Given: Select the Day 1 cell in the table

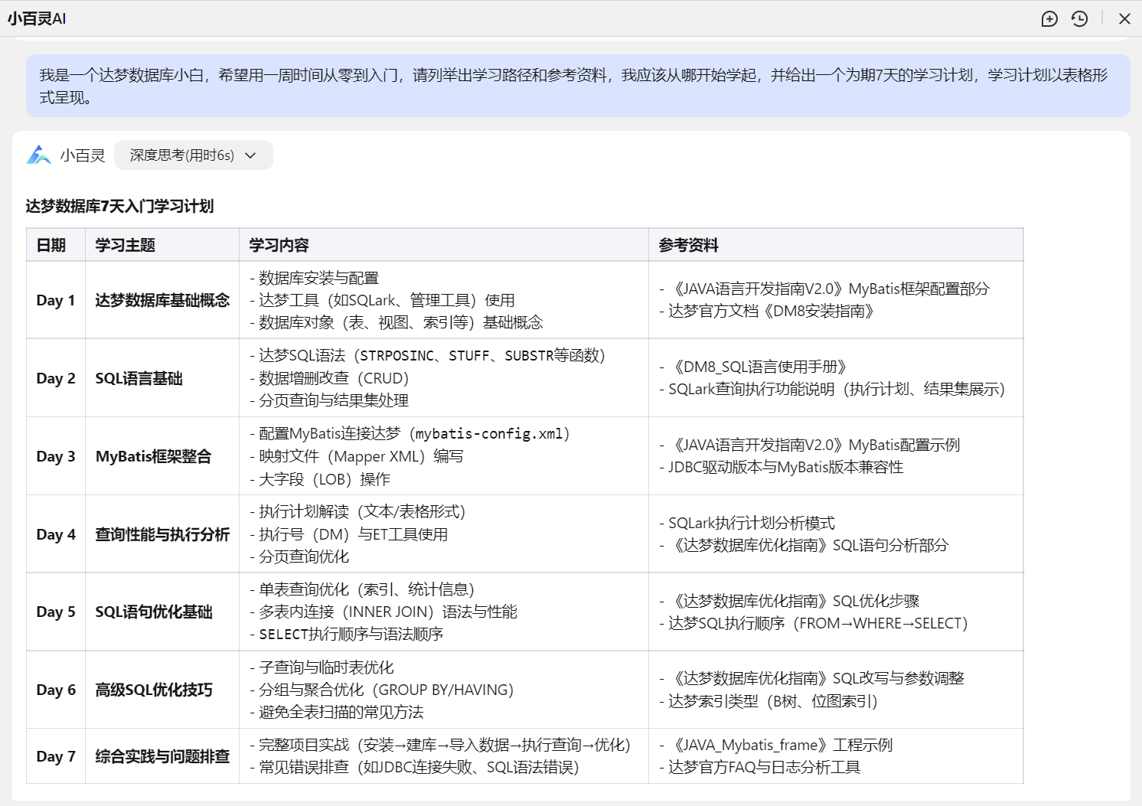Looking at the screenshot, I should [x=55, y=300].
